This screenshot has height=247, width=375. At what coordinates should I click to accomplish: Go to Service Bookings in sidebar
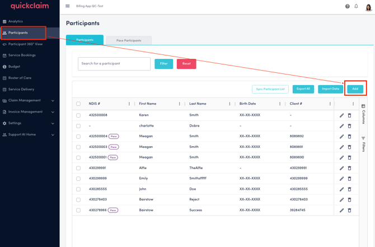tap(22, 55)
